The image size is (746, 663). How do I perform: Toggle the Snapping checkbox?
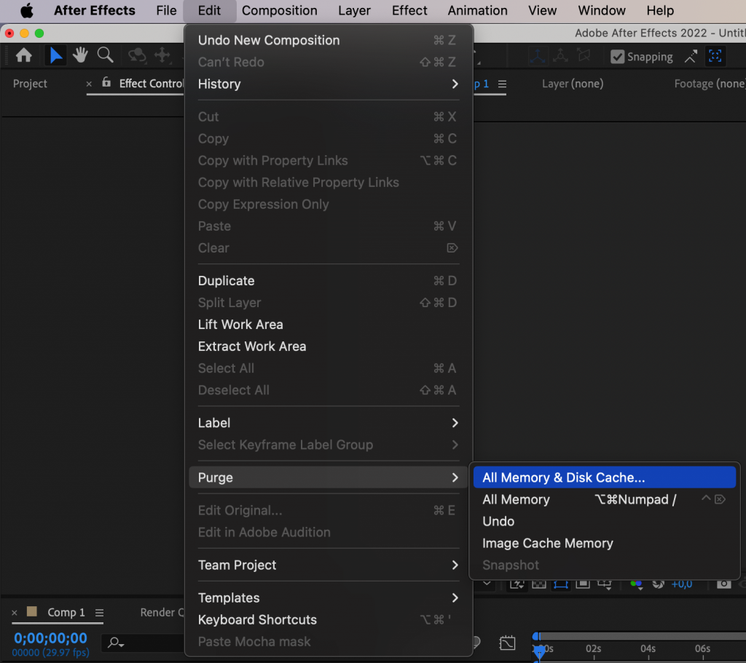[x=618, y=56]
